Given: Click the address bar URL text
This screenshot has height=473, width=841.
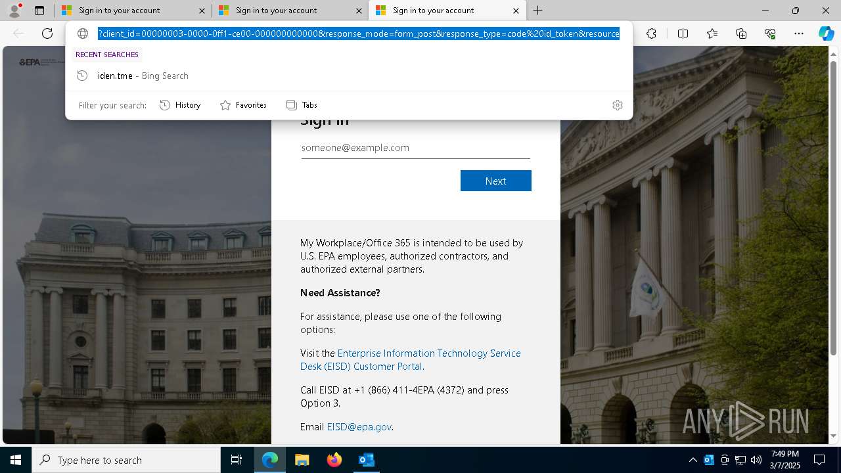Looking at the screenshot, I should (359, 34).
